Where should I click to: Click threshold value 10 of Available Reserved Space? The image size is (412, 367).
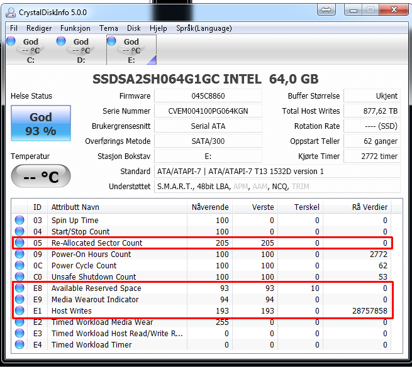click(315, 288)
